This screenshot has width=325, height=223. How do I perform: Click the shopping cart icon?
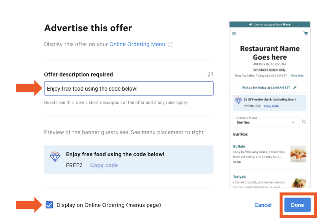[x=305, y=34]
